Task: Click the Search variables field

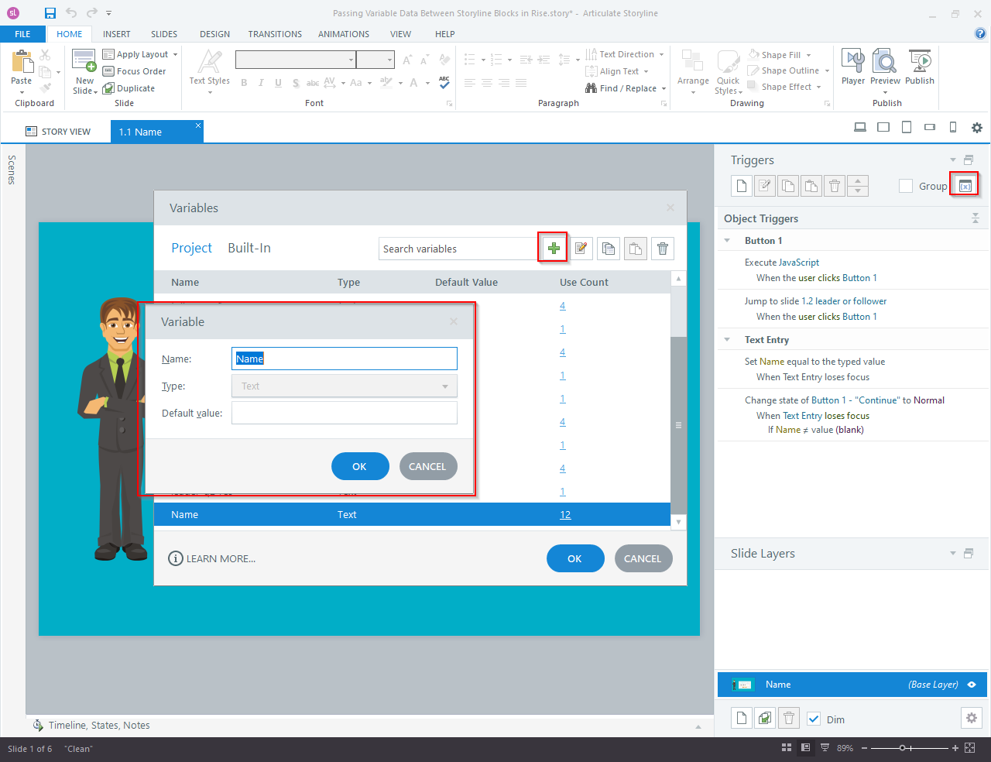Action: point(458,249)
